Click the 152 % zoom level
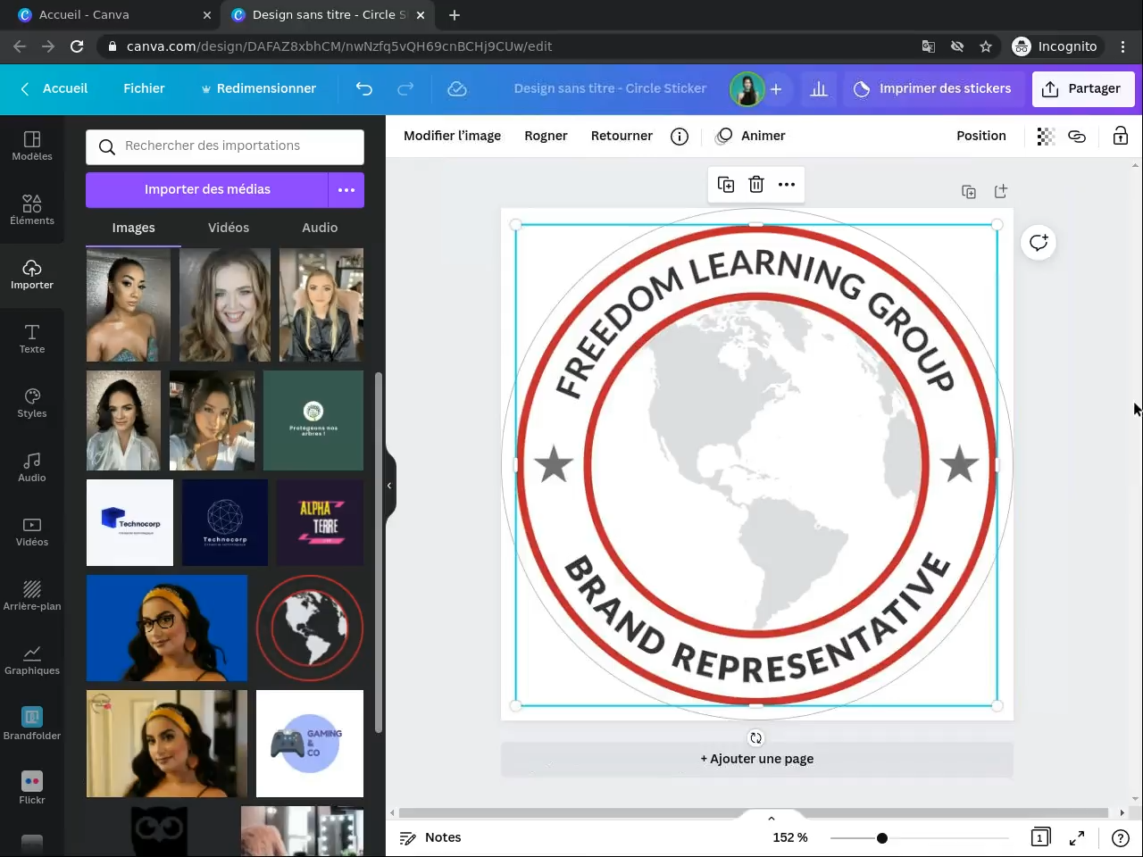 (790, 837)
